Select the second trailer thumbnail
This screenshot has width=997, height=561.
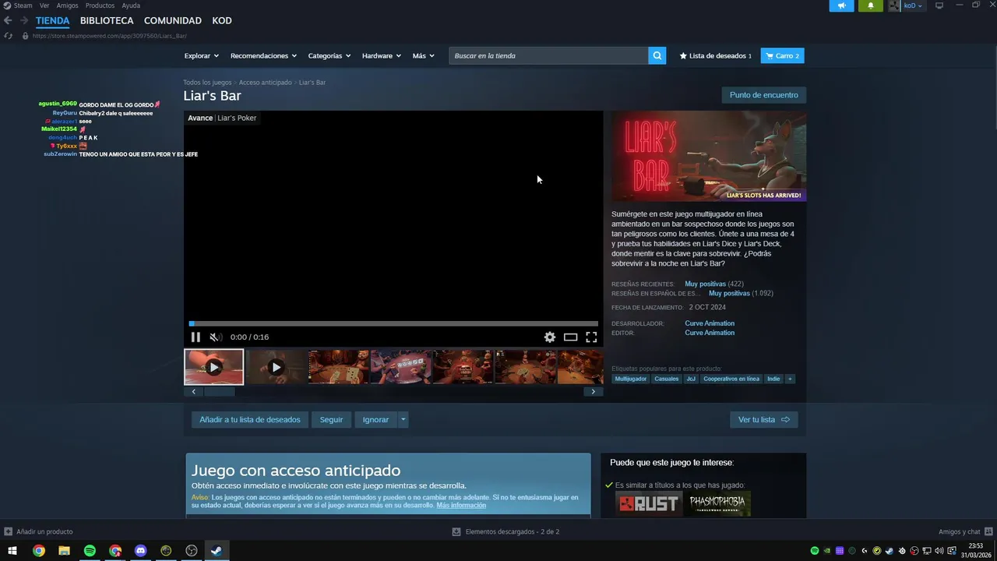[277, 367]
